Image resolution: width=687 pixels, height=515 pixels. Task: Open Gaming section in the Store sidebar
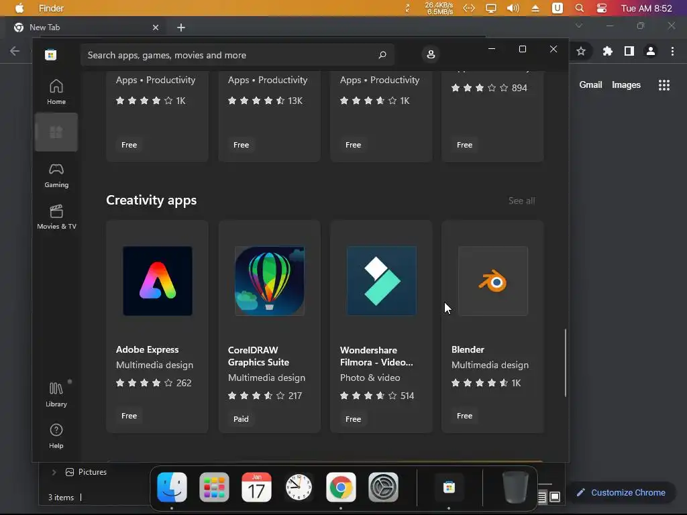point(56,175)
